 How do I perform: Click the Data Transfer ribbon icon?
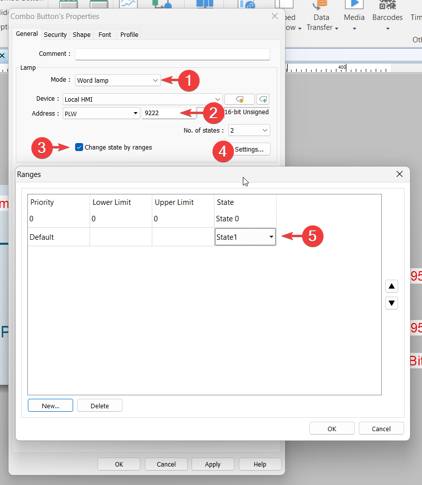point(321,6)
